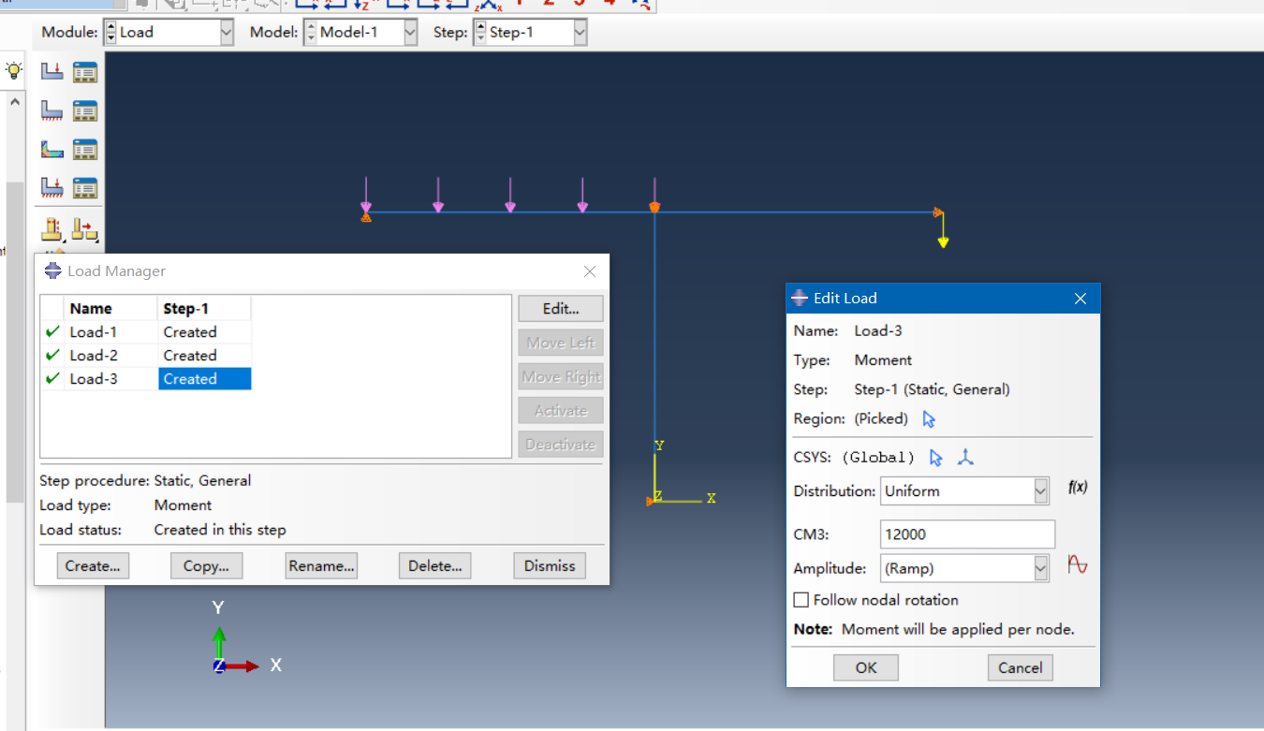This screenshot has height=731, width=1264.
Task: Click the Rename button in Load Manager
Action: pos(321,565)
